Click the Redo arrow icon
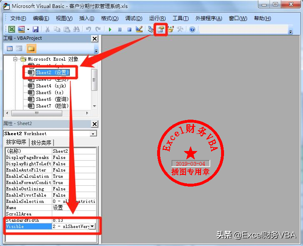The image size is (303, 246). pyautogui.click(x=98, y=29)
